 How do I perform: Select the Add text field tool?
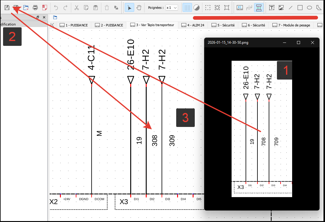pyautogui.click(x=271, y=8)
